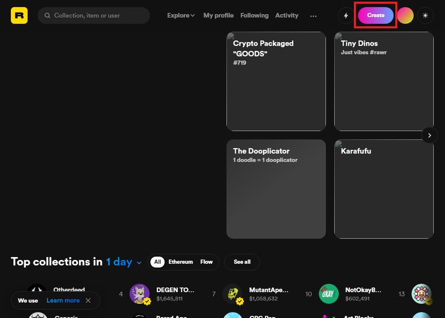
Task: Dismiss the cookie notice with X
Action: click(x=88, y=300)
